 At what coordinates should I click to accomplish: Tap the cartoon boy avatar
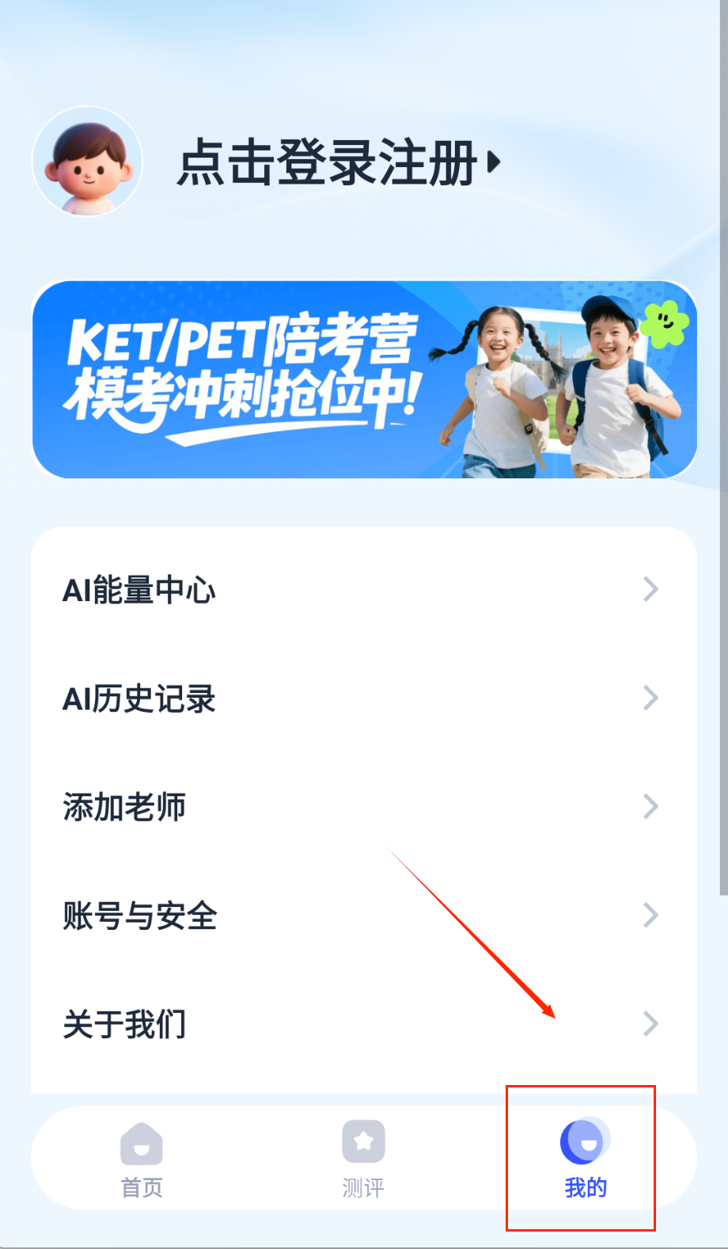pyautogui.click(x=87, y=162)
